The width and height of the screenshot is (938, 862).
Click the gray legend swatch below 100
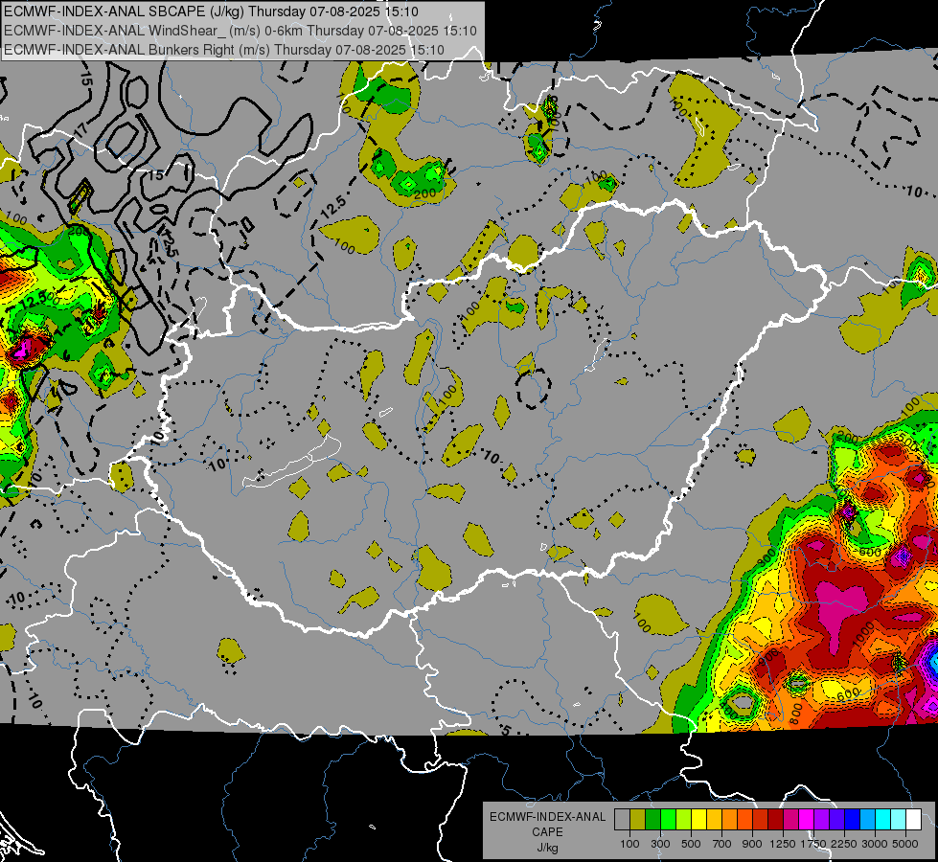(x=622, y=820)
